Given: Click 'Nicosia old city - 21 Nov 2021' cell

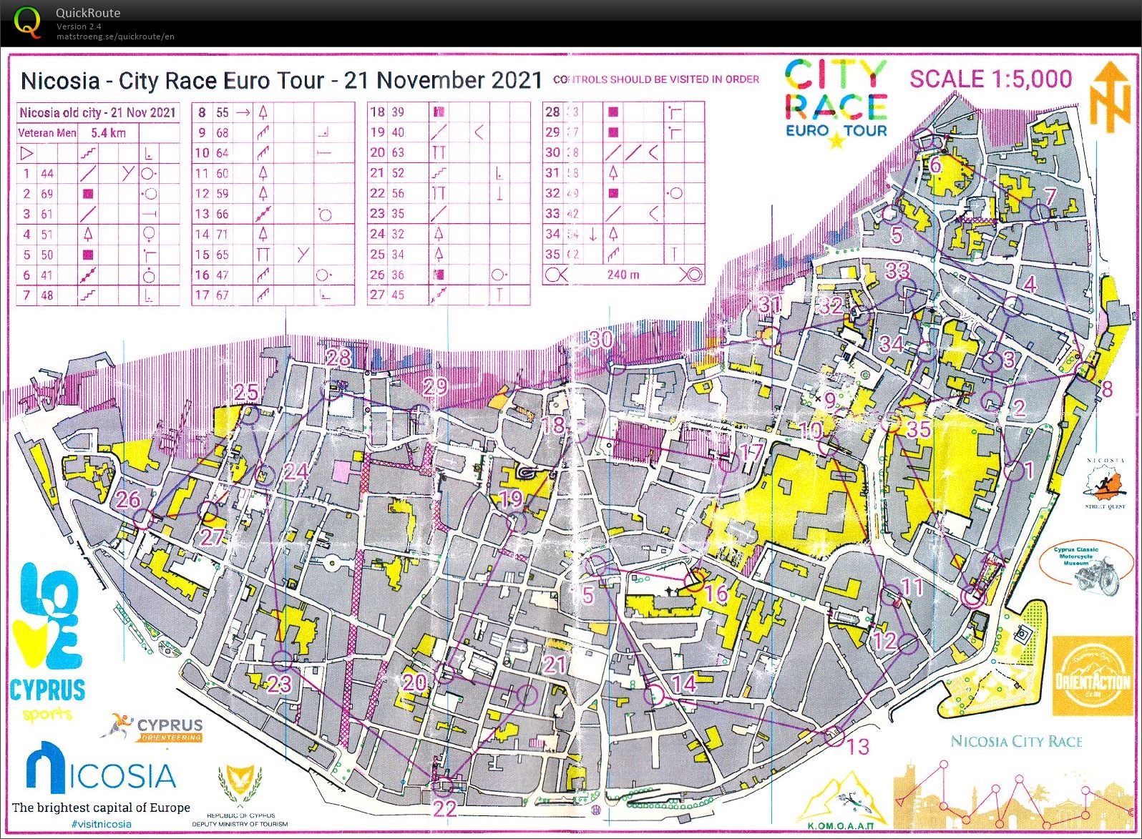Looking at the screenshot, I should 97,112.
